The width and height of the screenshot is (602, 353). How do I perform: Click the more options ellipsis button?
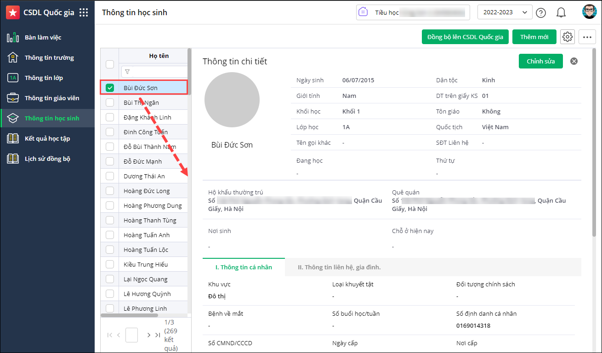[x=587, y=37]
